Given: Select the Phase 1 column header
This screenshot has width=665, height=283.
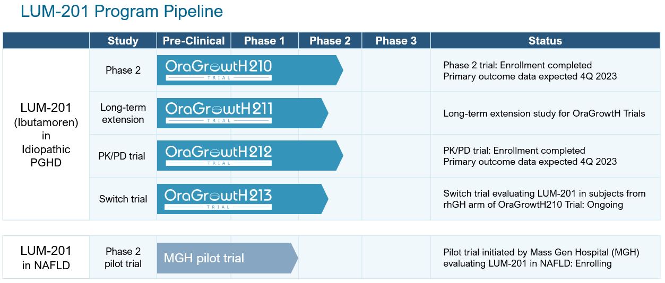Looking at the screenshot, I should pos(264,41).
